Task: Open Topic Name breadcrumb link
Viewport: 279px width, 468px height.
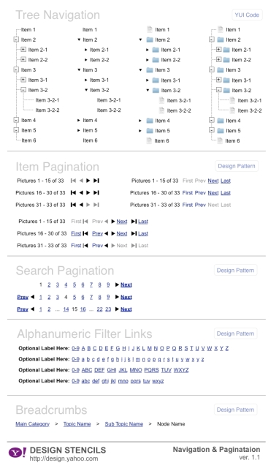Action: click(77, 424)
